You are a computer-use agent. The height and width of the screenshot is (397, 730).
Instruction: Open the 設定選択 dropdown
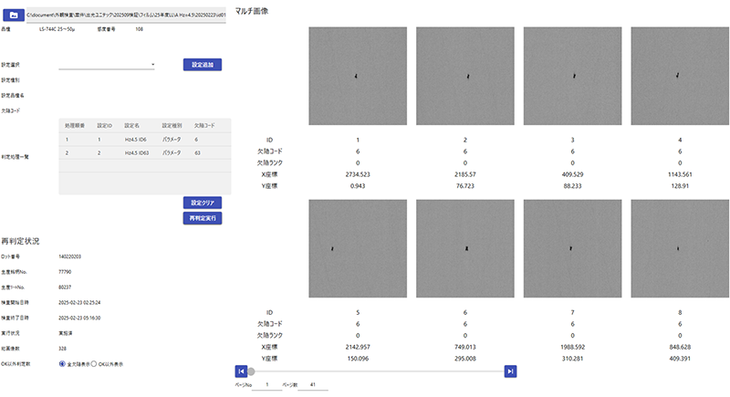coord(107,65)
